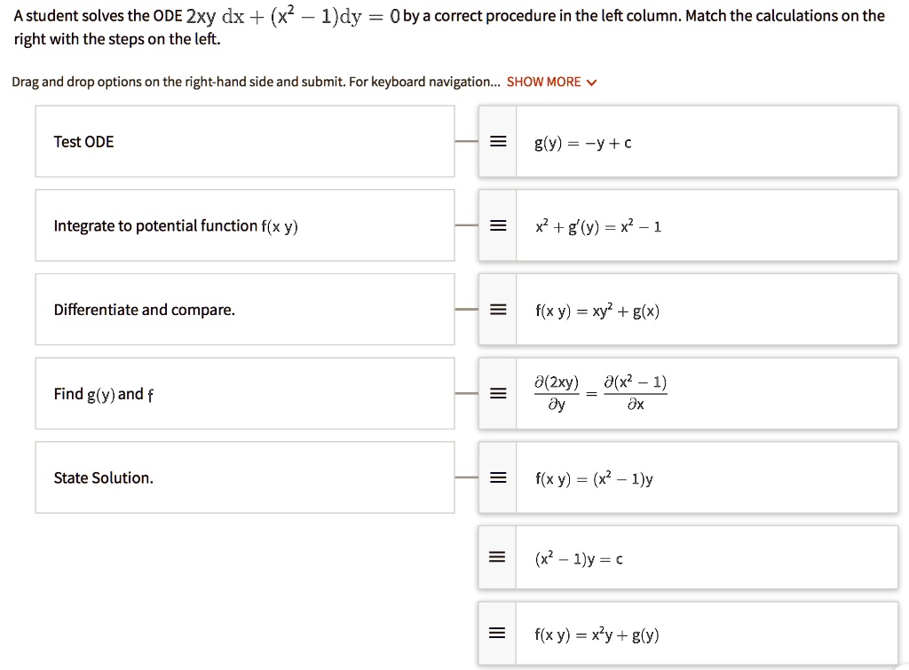Click the drag handle beside g(y) = -y + c
Screen dimensions: 909x670
[x=497, y=141]
